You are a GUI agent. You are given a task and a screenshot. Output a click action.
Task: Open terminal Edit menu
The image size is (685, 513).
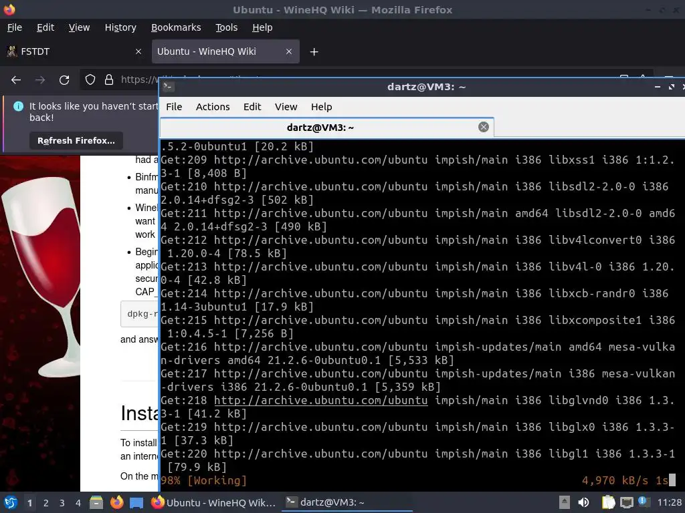[252, 107]
